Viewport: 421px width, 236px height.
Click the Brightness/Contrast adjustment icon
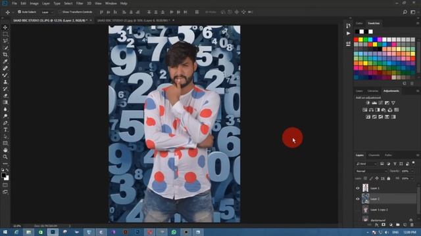tap(368, 103)
